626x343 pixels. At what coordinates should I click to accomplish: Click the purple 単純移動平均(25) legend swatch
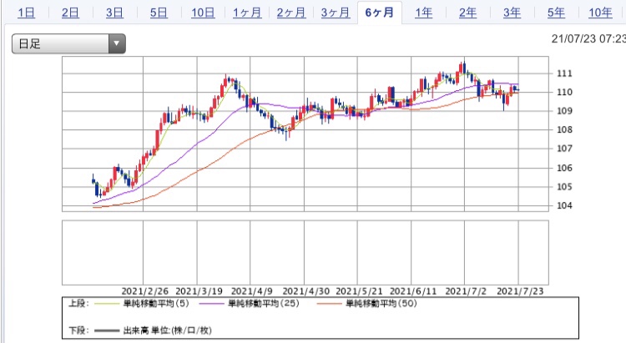[214, 304]
